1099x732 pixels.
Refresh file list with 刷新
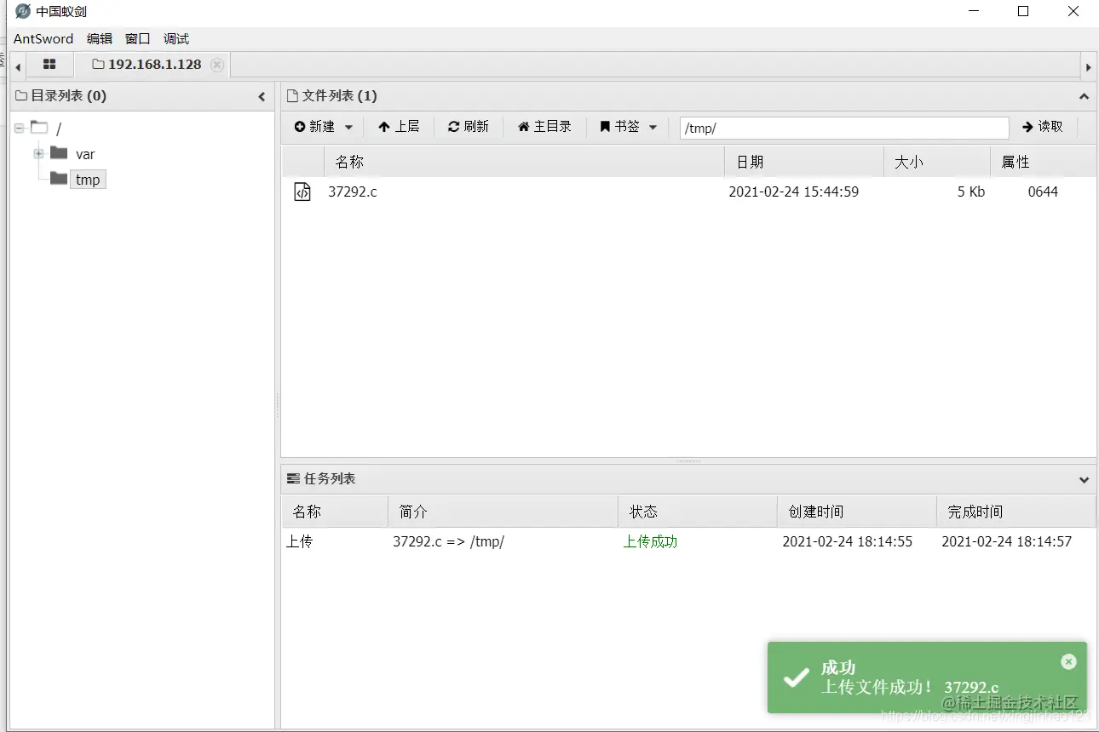[x=469, y=127]
